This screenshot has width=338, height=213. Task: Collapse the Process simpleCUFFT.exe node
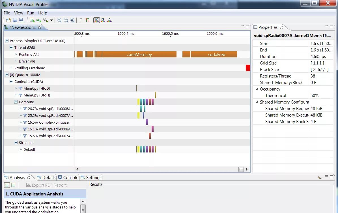[7, 41]
